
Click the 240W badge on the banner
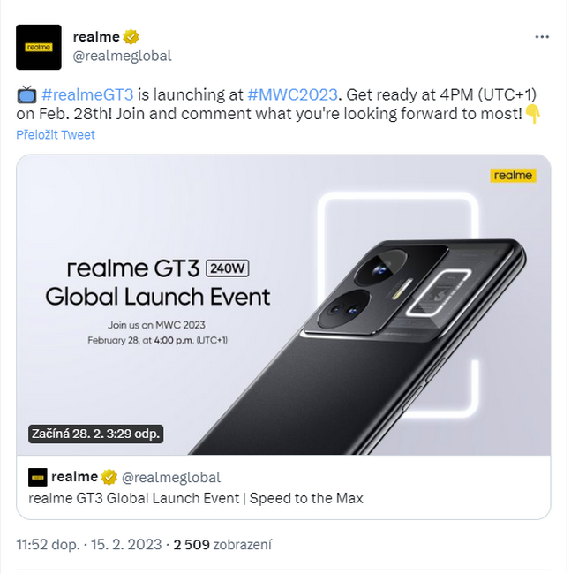coord(228,268)
